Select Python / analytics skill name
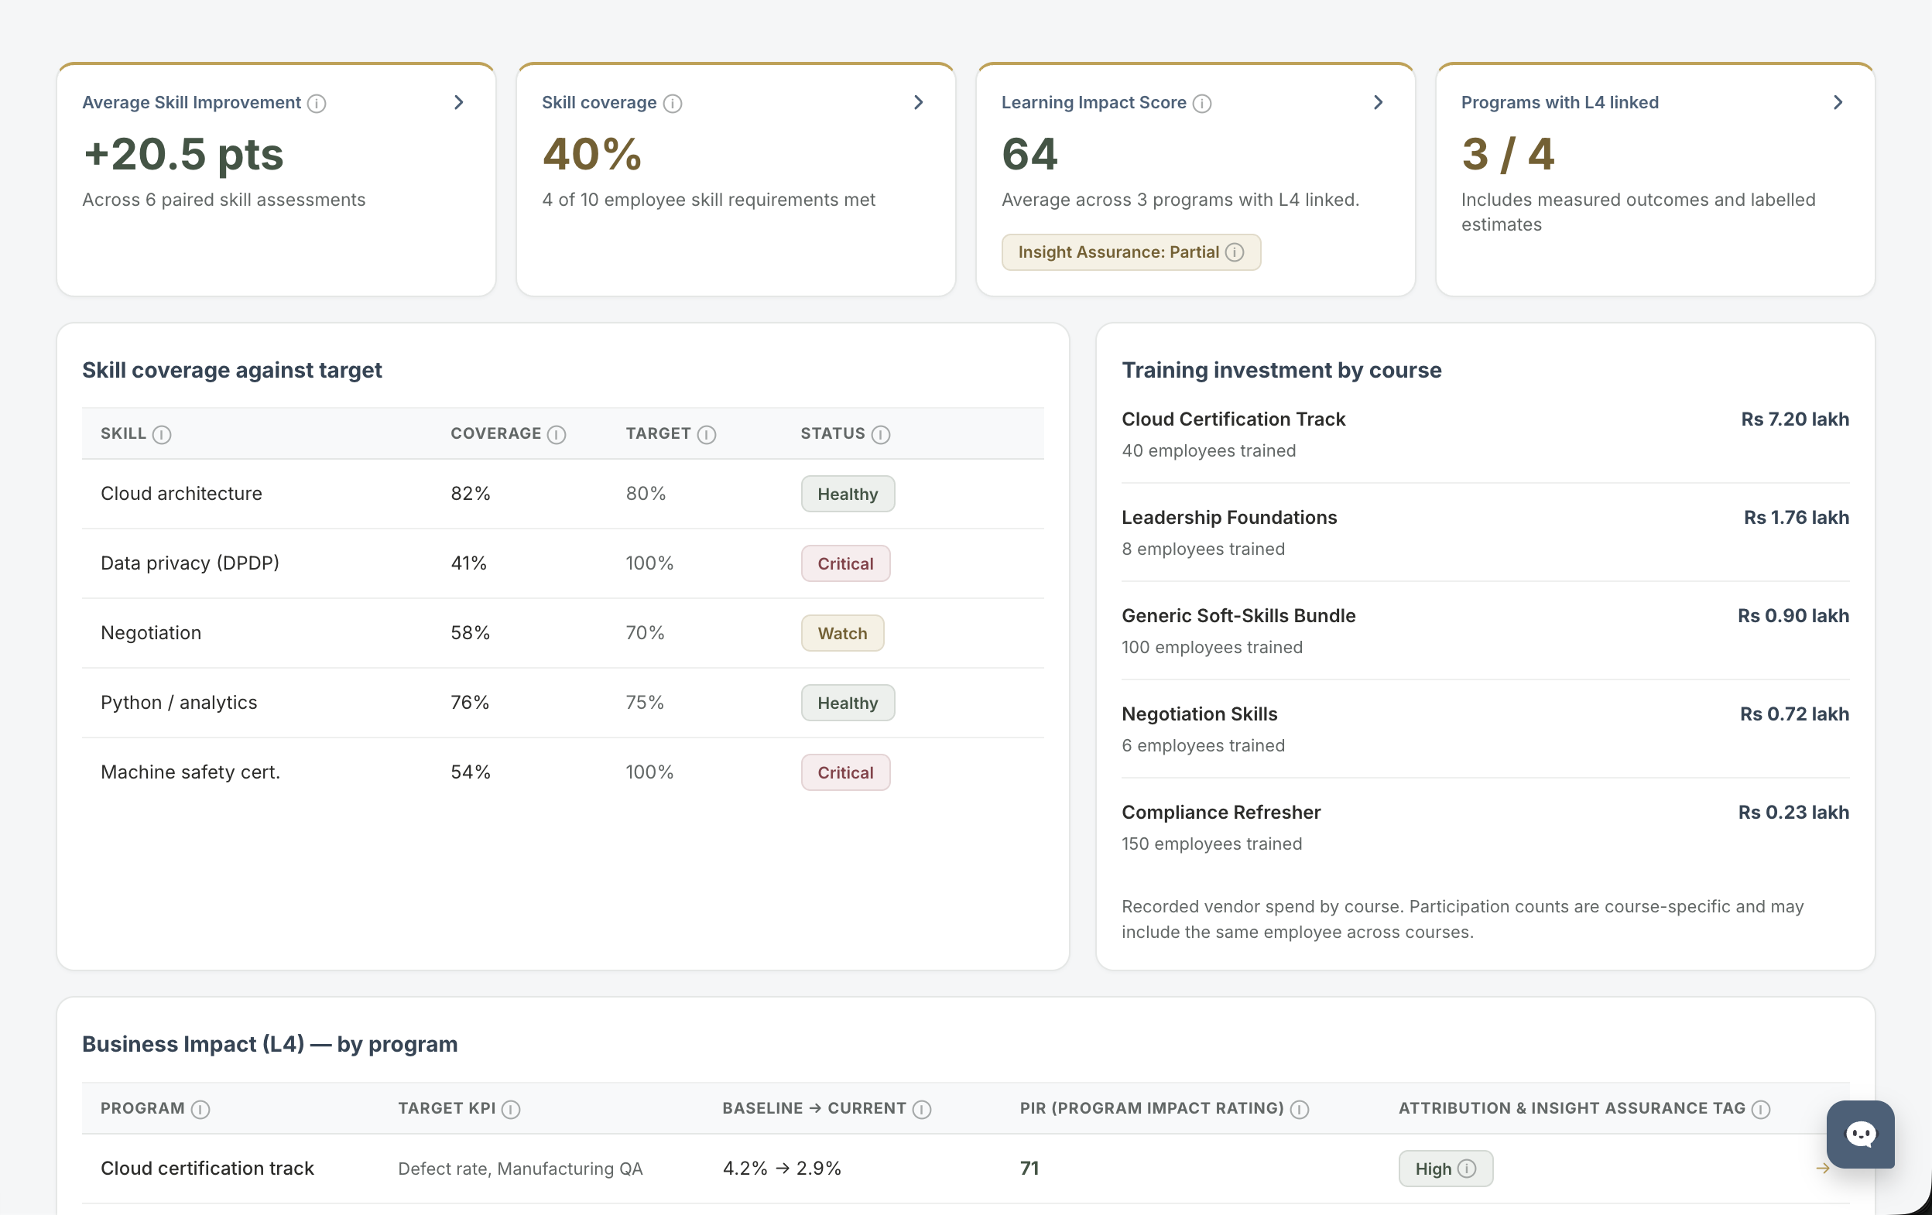The height and width of the screenshot is (1215, 1932). [x=179, y=703]
